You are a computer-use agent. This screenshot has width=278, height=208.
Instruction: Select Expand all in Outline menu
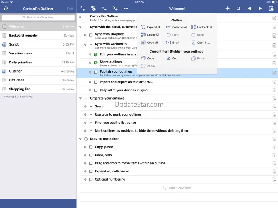click(151, 27)
